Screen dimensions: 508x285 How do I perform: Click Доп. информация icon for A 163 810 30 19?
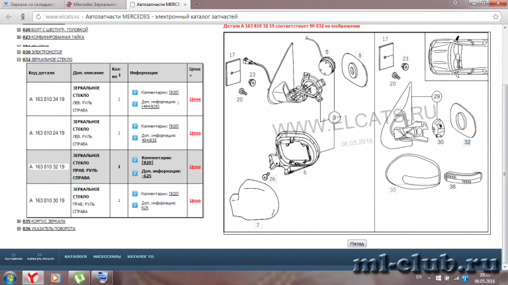(135, 205)
